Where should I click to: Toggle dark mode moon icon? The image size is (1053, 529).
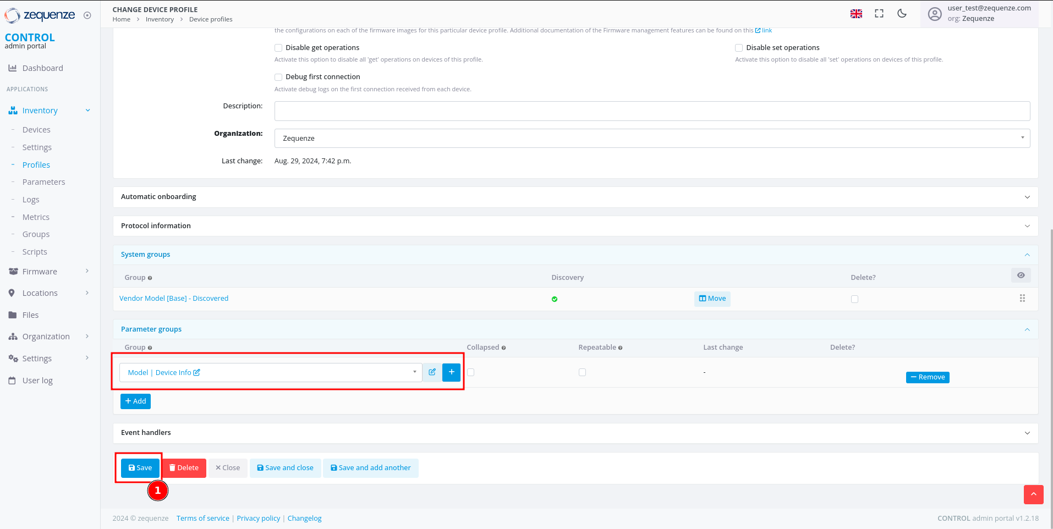pos(902,14)
